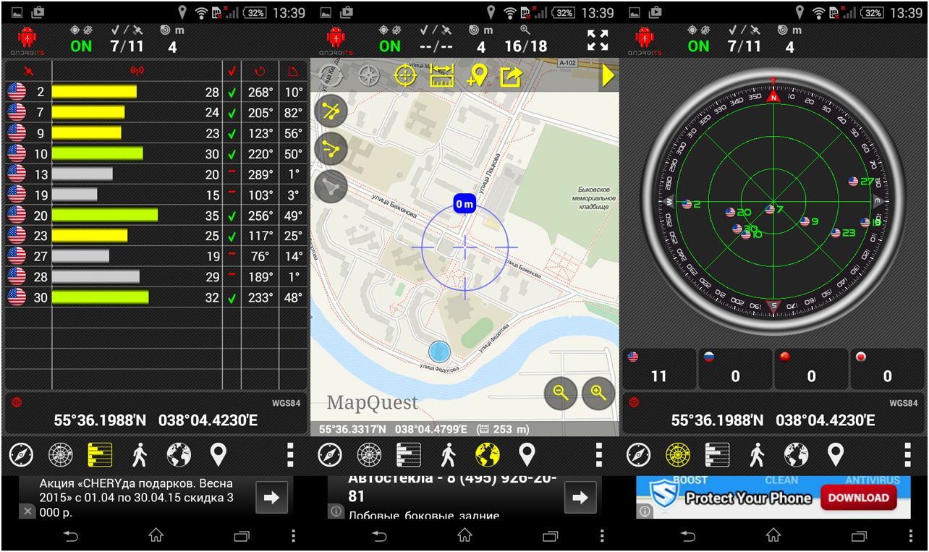Open three-dot overflow menu on the radar screen
Screen dimensions: 929x552
(x=907, y=454)
